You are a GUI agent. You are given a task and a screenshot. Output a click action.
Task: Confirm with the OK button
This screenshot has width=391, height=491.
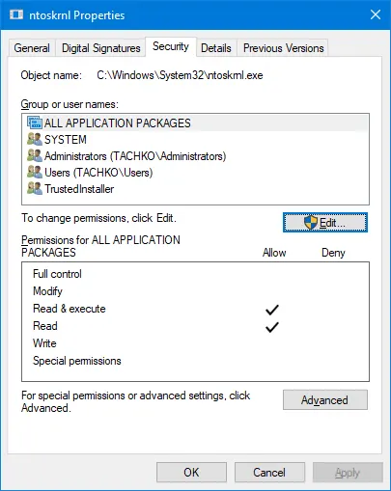coord(191,473)
